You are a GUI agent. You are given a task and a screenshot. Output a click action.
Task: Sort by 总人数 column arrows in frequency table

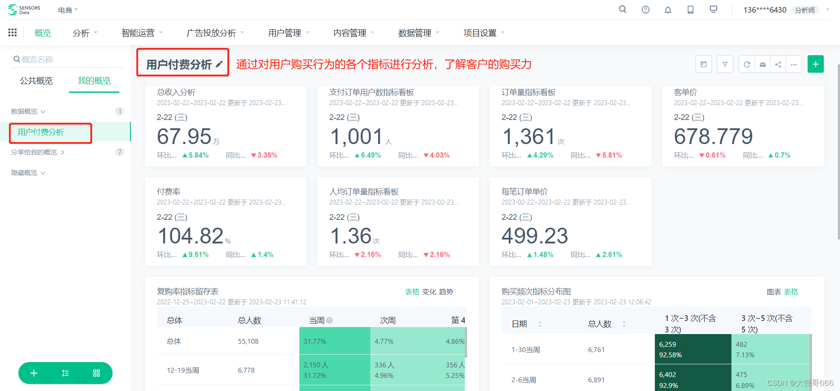624,324
